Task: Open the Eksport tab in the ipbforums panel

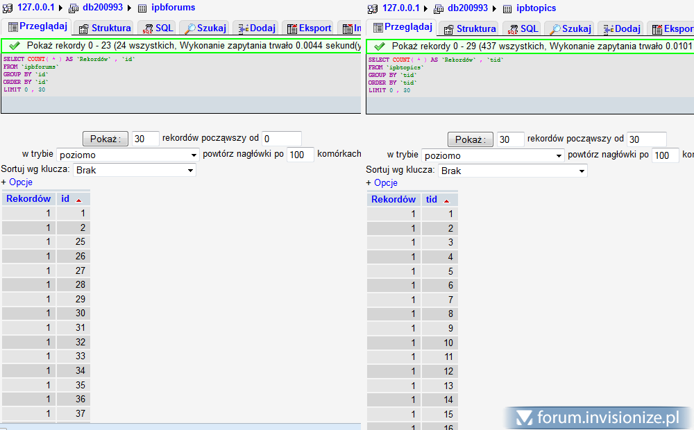Action: [x=308, y=28]
